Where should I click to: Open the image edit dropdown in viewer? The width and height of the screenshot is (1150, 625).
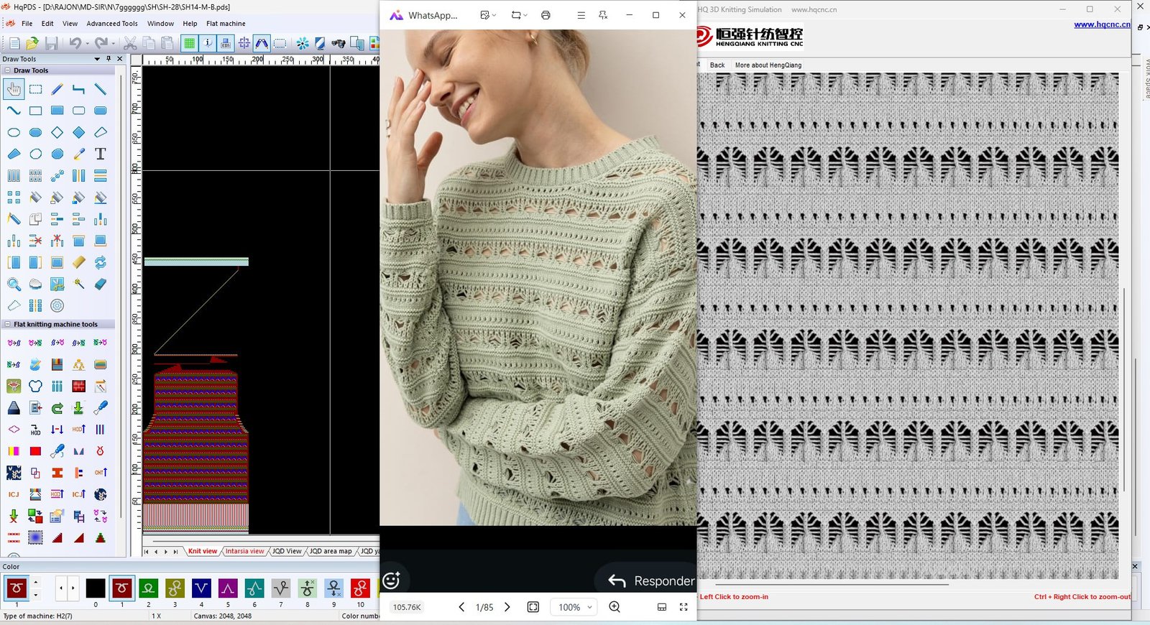[488, 15]
